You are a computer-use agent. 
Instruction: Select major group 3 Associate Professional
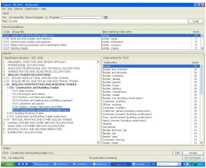point(44,68)
